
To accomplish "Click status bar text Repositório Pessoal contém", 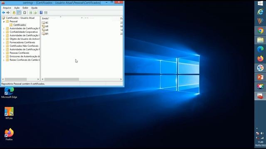I will pos(23,84).
